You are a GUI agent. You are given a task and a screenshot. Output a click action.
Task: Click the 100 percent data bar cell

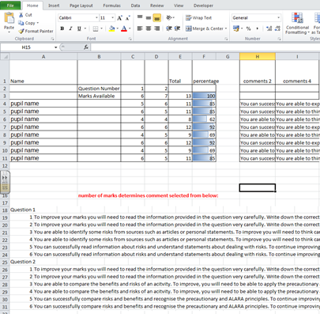204,96
